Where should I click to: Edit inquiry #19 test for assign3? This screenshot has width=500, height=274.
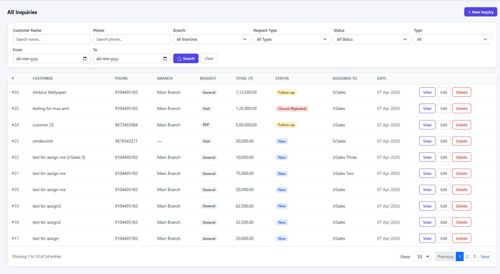click(x=444, y=206)
